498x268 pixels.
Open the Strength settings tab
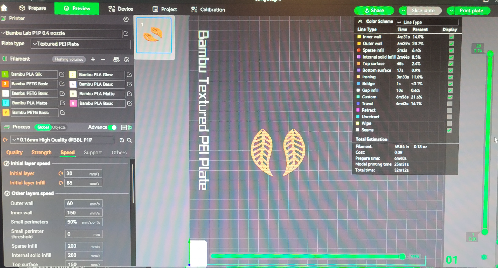click(41, 153)
